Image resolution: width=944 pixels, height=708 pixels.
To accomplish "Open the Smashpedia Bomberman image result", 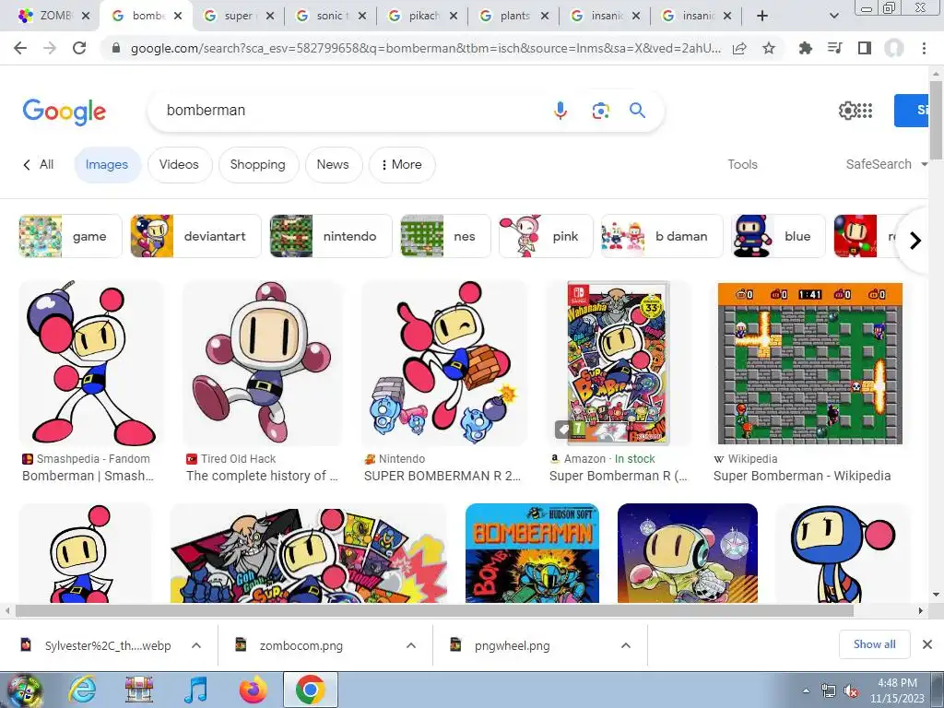I will pos(90,363).
